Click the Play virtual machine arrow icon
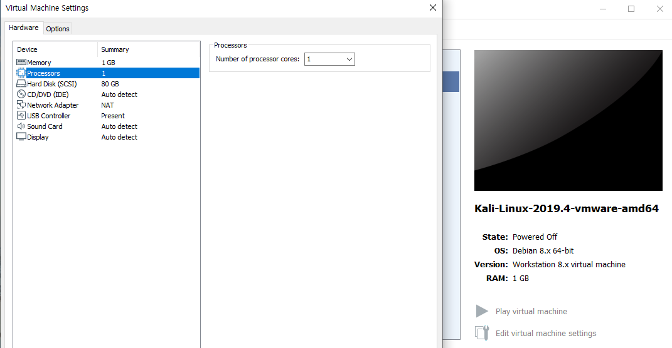This screenshot has width=672, height=348. (x=482, y=311)
